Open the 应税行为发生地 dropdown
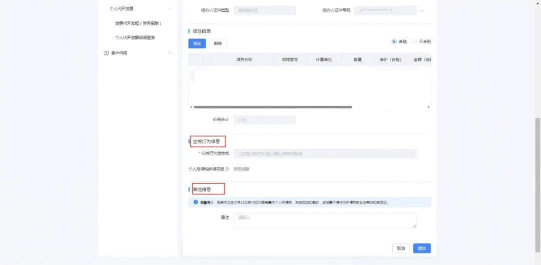The width and height of the screenshot is (541, 265). pyautogui.click(x=326, y=154)
